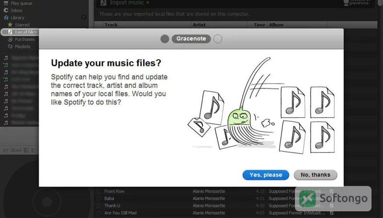Click the Starred star icon
The width and height of the screenshot is (383, 218).
click(x=10, y=25)
